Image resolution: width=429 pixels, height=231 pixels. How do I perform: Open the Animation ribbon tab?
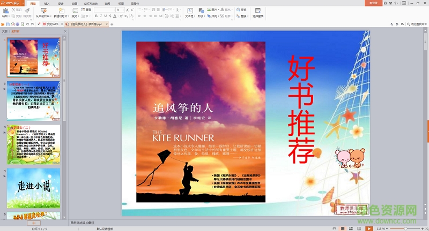[x=75, y=4]
